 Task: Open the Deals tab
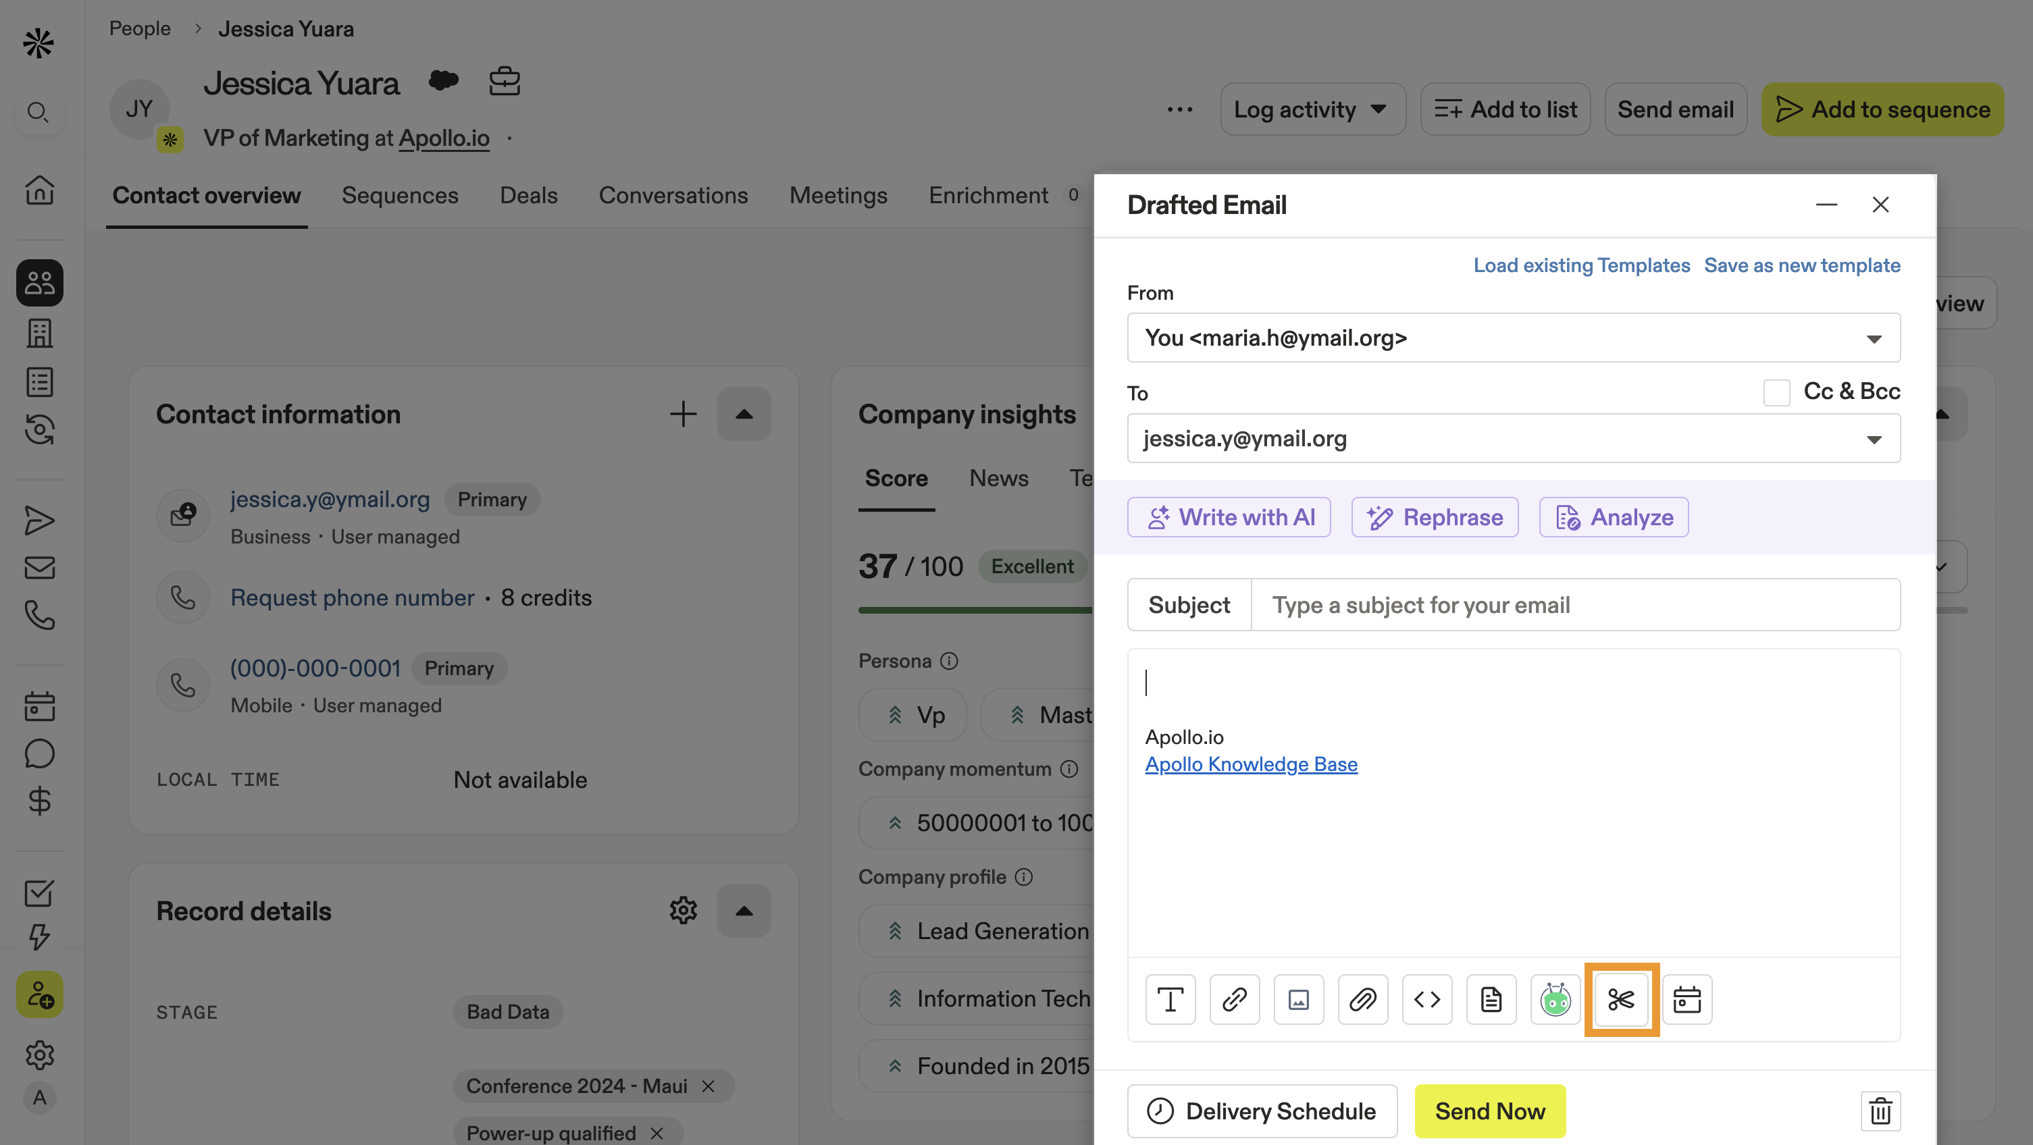click(x=528, y=195)
